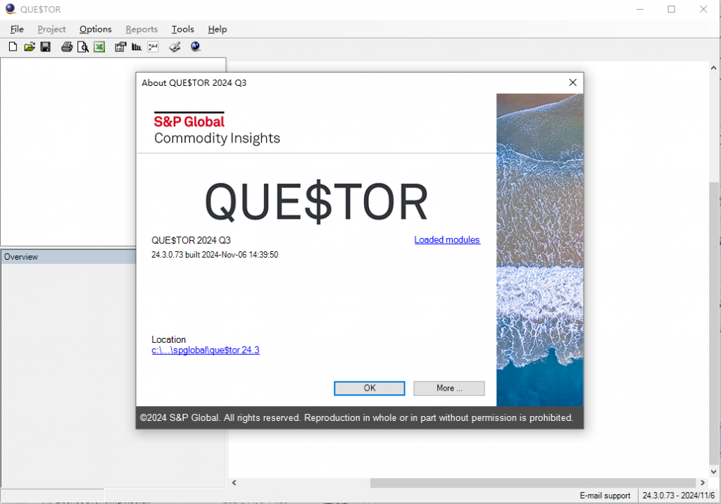Open the Options menu
The image size is (721, 504).
[x=95, y=29]
